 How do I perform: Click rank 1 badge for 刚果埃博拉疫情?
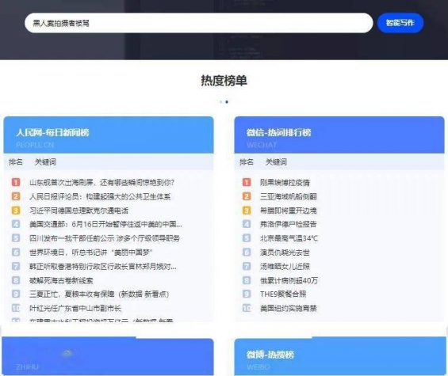coord(247,182)
